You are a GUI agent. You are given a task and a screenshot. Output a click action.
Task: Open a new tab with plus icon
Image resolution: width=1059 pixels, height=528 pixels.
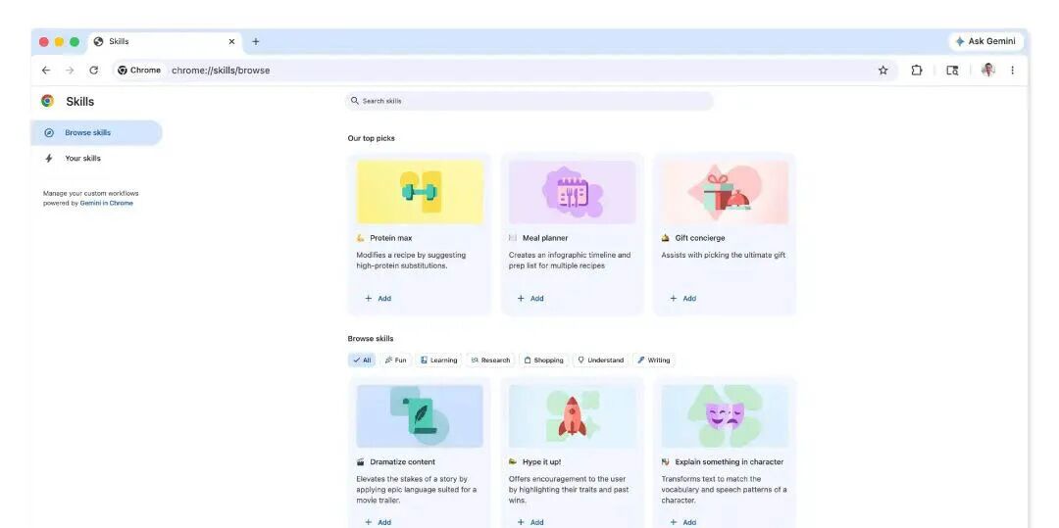256,42
